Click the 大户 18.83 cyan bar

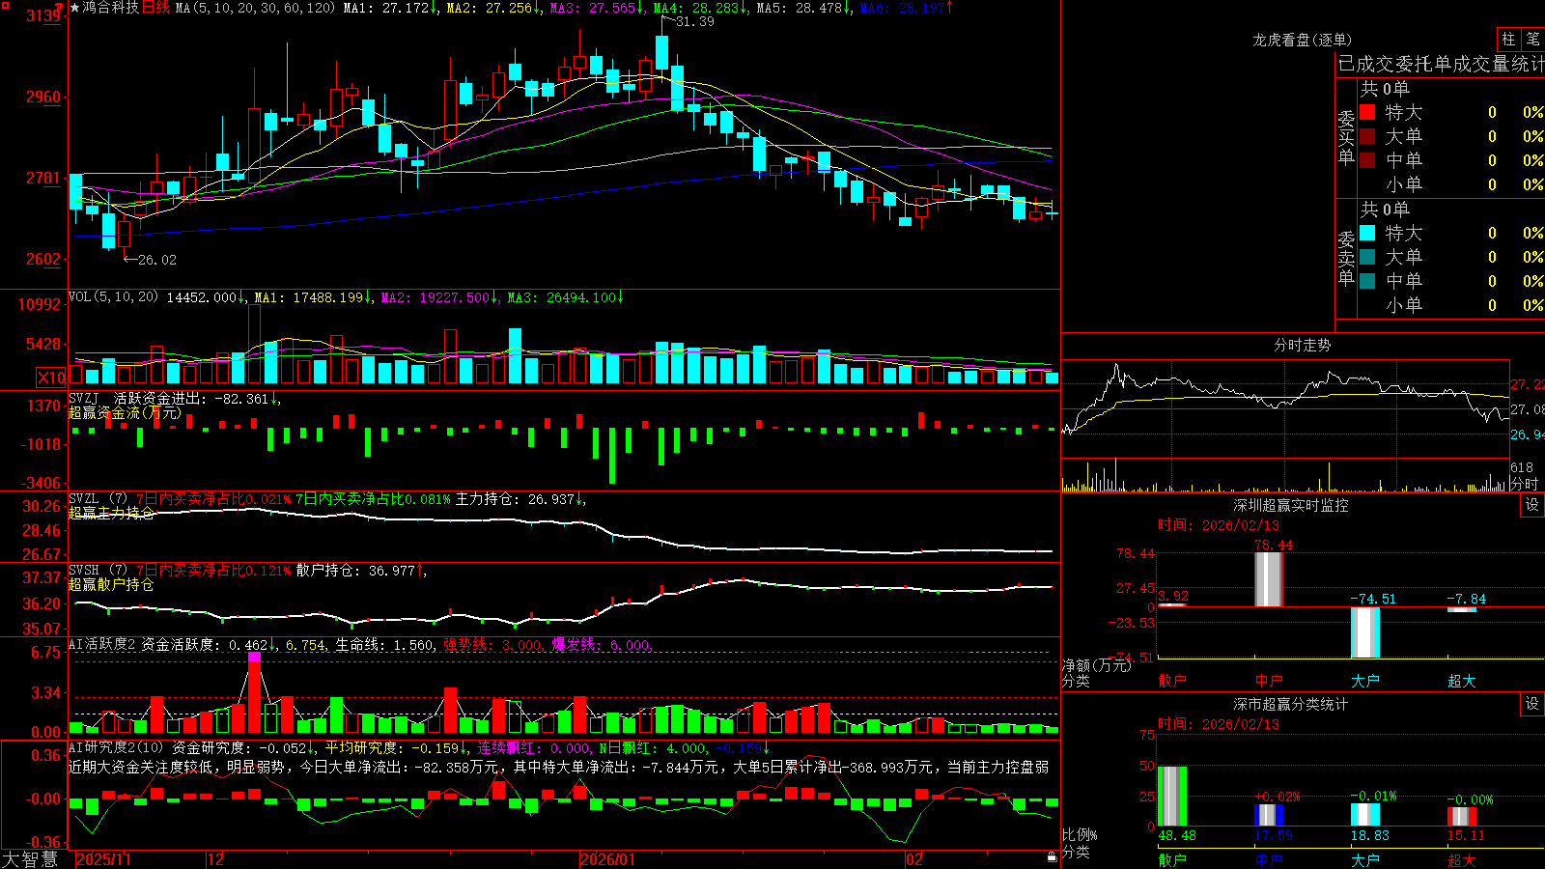[1365, 815]
